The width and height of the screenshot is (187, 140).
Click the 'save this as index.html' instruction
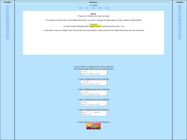coord(93,67)
